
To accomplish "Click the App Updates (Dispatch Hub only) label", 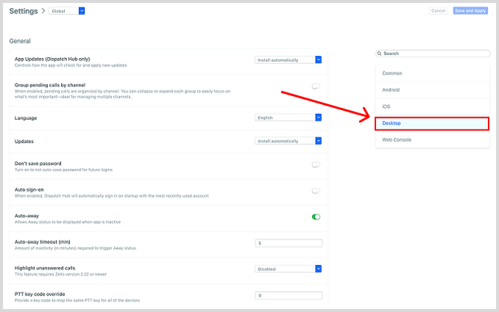I will [53, 59].
